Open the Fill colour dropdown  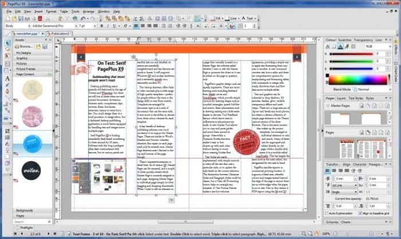222,18
